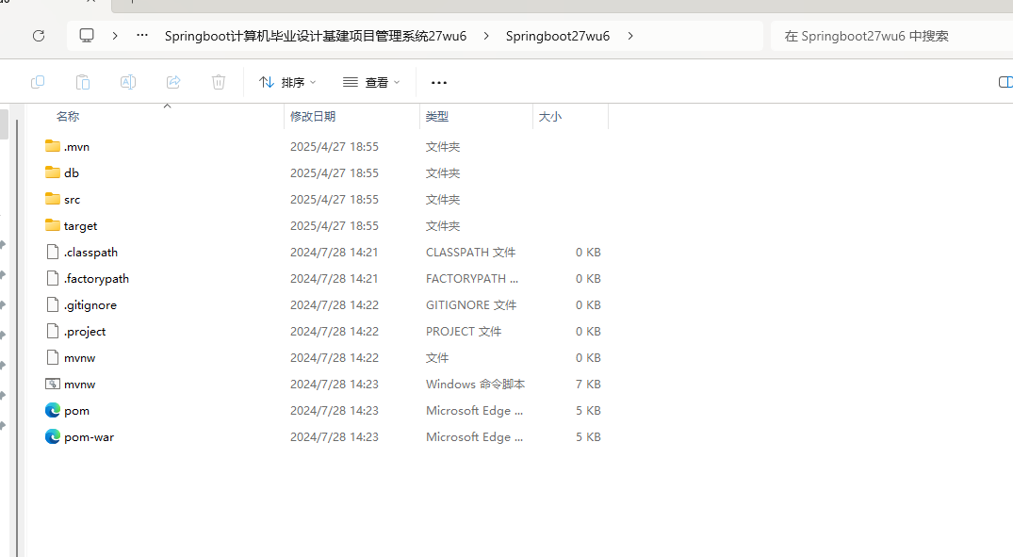Click the Refresh icon next to the address bar
The image size is (1013, 557).
pos(38,36)
